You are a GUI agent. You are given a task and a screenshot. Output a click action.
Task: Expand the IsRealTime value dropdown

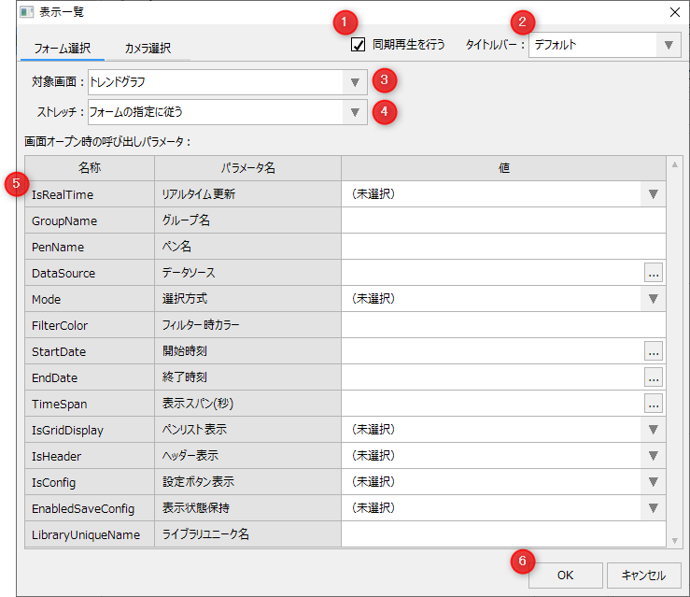pos(653,194)
